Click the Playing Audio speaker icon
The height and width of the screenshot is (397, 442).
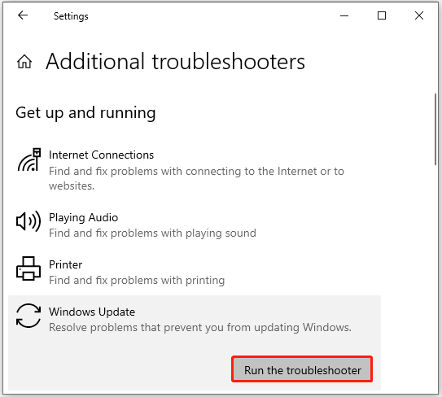tap(28, 221)
